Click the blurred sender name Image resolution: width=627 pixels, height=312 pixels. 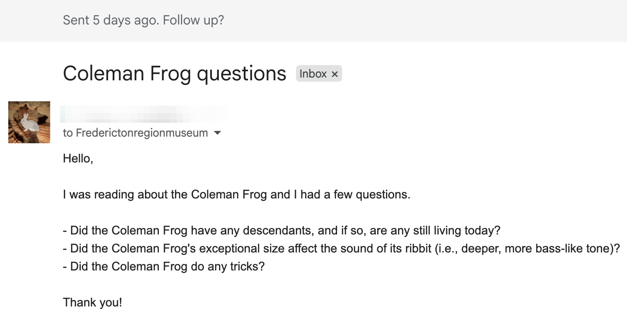pyautogui.click(x=148, y=114)
